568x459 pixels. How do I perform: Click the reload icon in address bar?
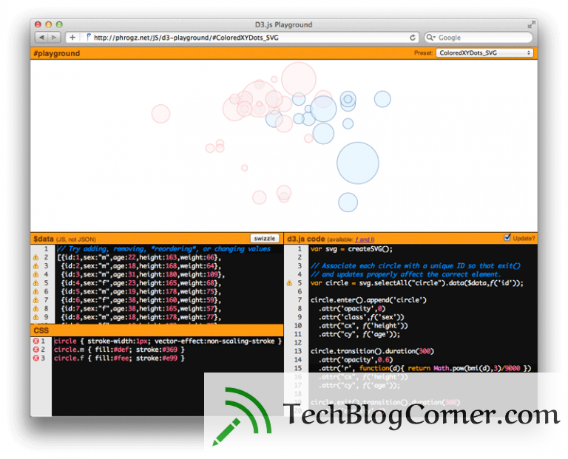pyautogui.click(x=412, y=37)
